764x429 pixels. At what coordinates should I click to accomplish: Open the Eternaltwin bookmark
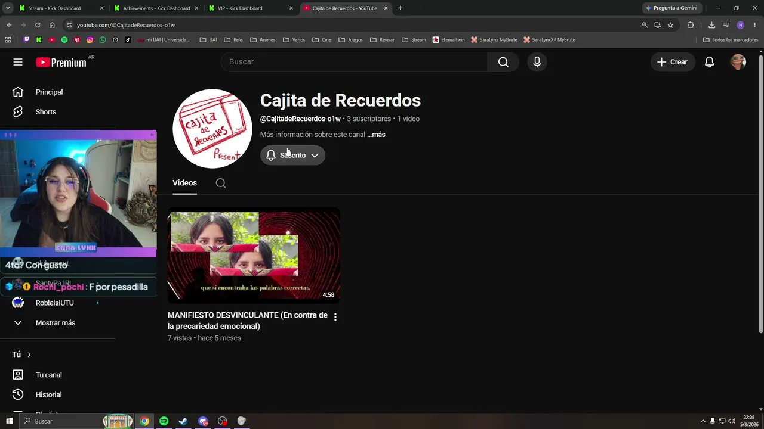click(x=448, y=40)
